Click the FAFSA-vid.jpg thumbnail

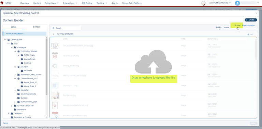click(55, 96)
